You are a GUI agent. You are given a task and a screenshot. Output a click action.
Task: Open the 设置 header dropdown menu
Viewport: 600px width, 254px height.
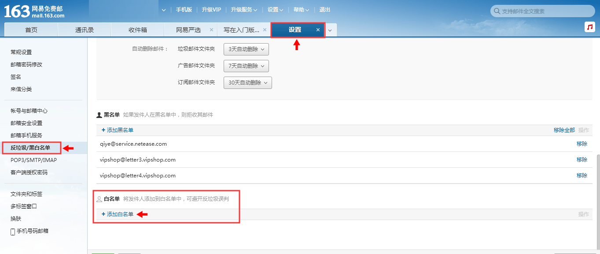(276, 10)
